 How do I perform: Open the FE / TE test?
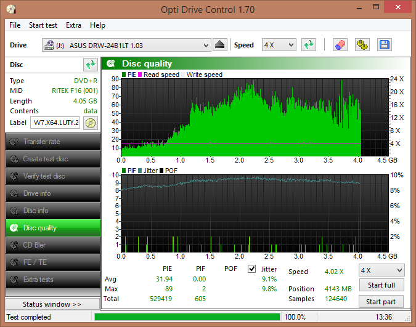(x=53, y=262)
